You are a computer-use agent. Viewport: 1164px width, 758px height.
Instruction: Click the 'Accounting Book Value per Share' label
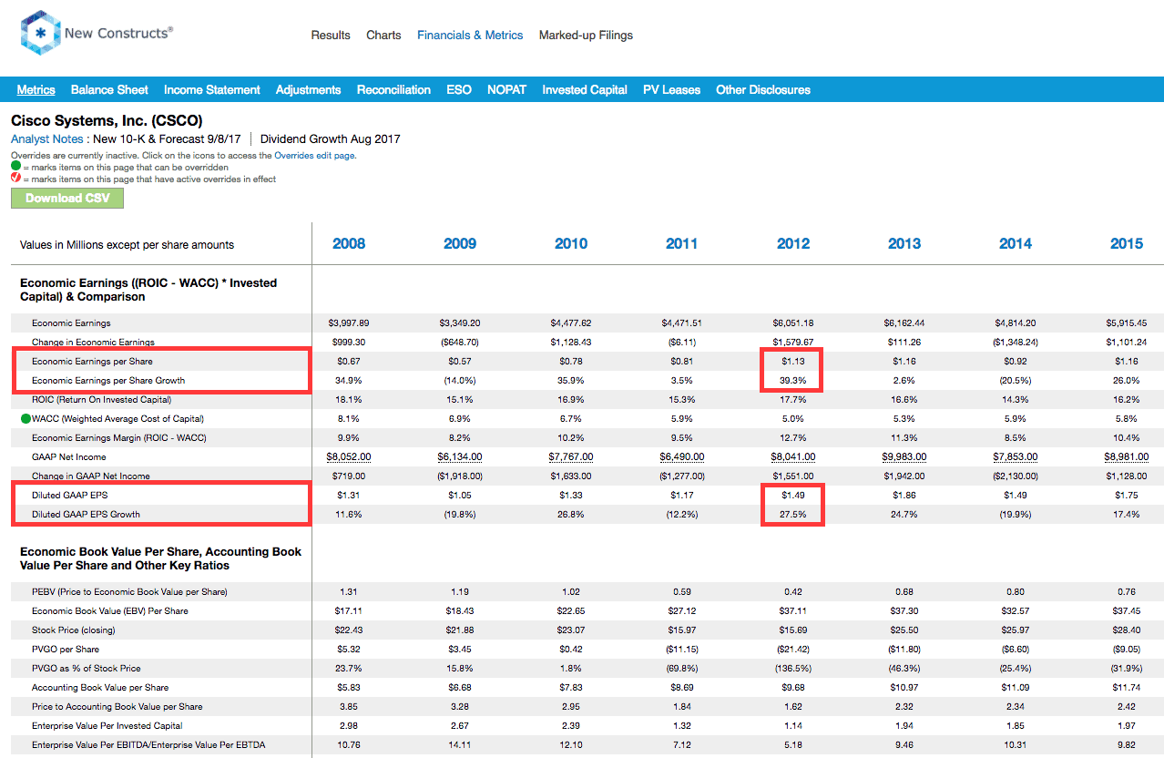100,688
